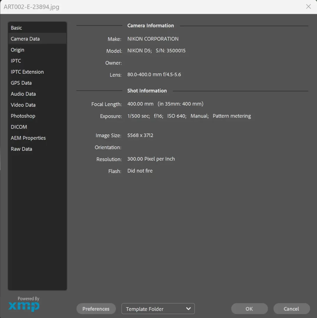Click the (in 35mm: 400 mm) text

point(180,104)
